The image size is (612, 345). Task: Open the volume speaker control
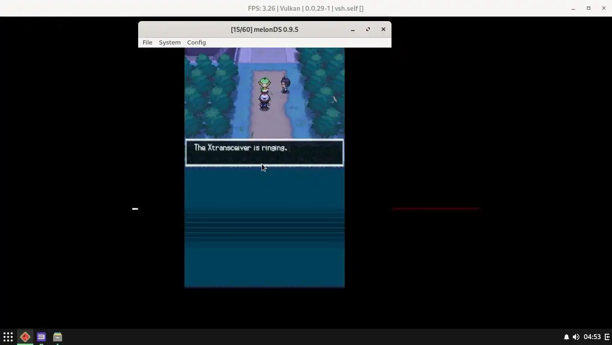pyautogui.click(x=576, y=337)
